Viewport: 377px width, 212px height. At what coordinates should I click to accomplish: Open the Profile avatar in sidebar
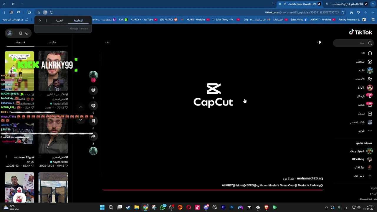(370, 122)
